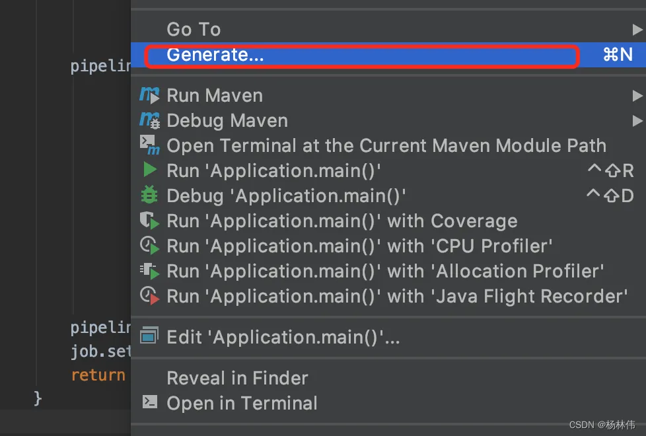
Task: Click the green Debug bug icon
Action: tap(149, 196)
